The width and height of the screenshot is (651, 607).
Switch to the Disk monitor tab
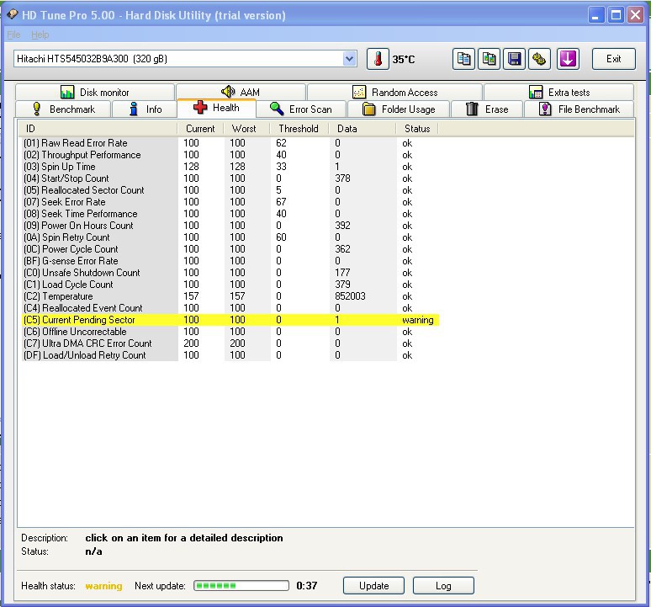click(95, 92)
